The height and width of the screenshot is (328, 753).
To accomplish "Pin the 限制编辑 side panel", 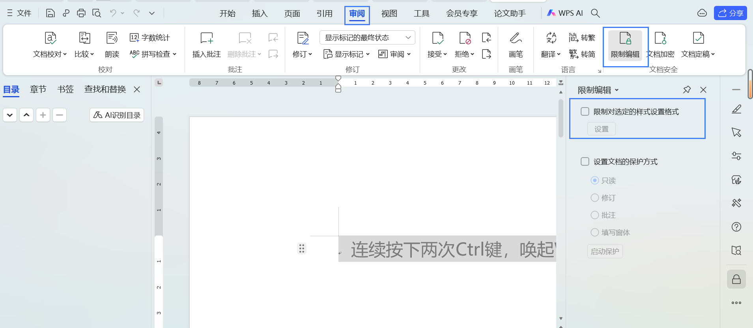I will point(687,90).
